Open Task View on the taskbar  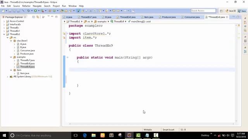[76, 136]
